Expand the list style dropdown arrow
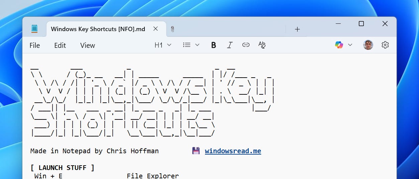The image size is (419, 179). [197, 45]
